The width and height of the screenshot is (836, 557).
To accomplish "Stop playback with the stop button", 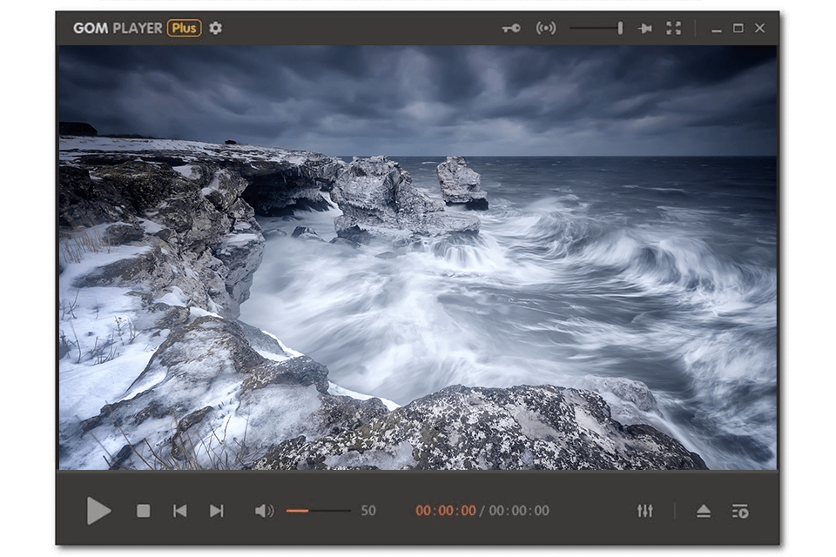I will (x=144, y=511).
